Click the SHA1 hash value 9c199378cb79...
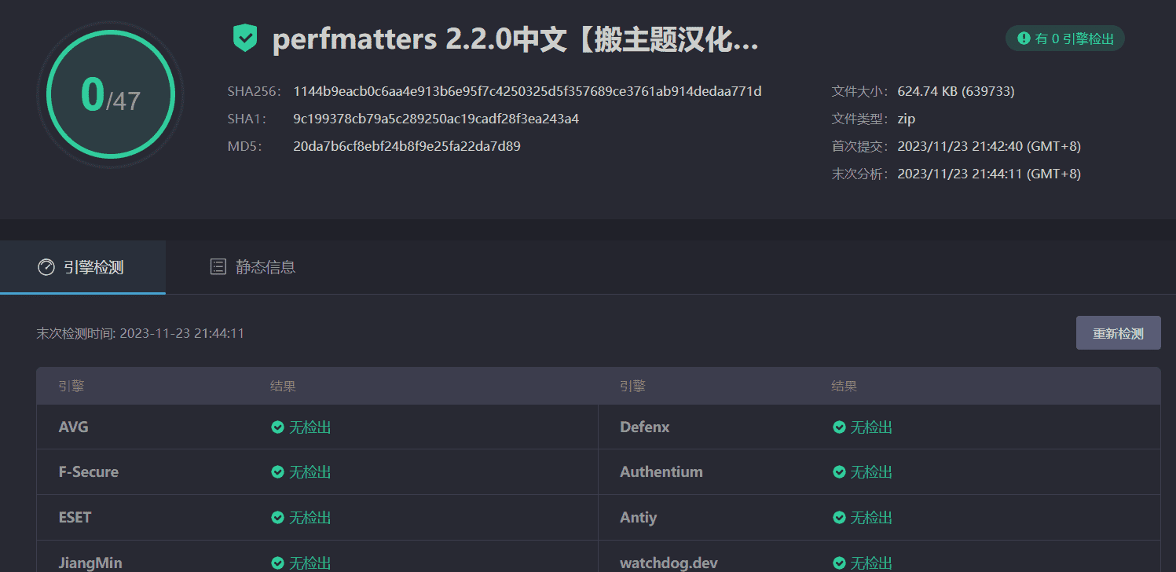The height and width of the screenshot is (572, 1176). coord(436,119)
